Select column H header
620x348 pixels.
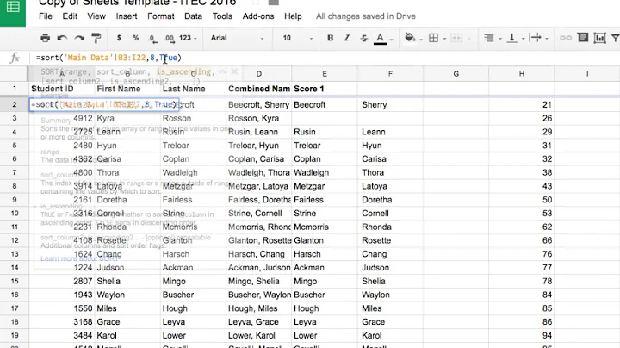tap(522, 74)
